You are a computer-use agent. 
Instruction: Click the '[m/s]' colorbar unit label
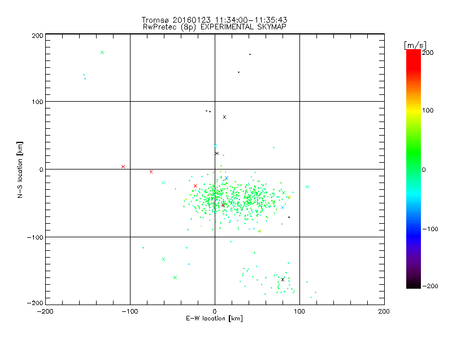415,45
